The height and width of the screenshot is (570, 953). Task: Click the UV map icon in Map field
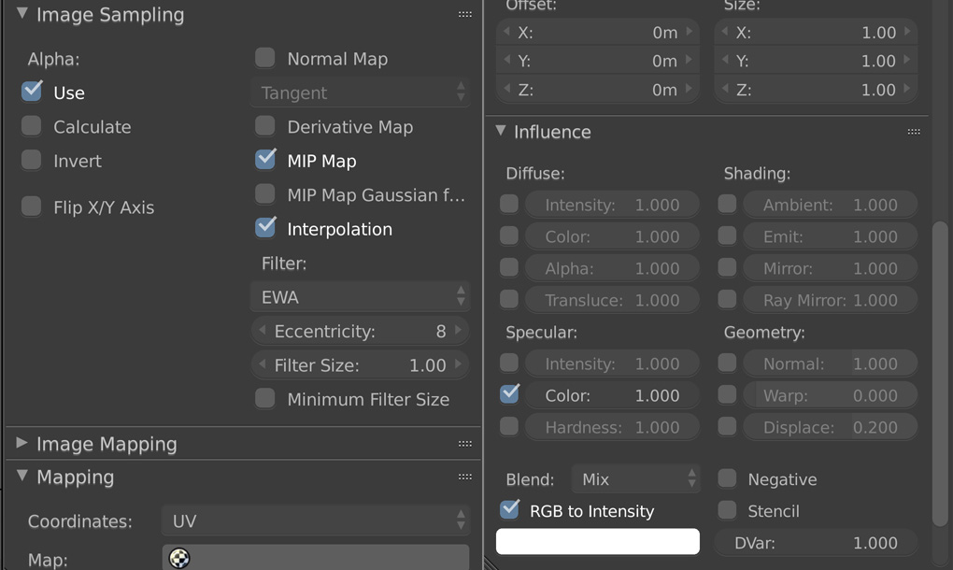(x=179, y=558)
